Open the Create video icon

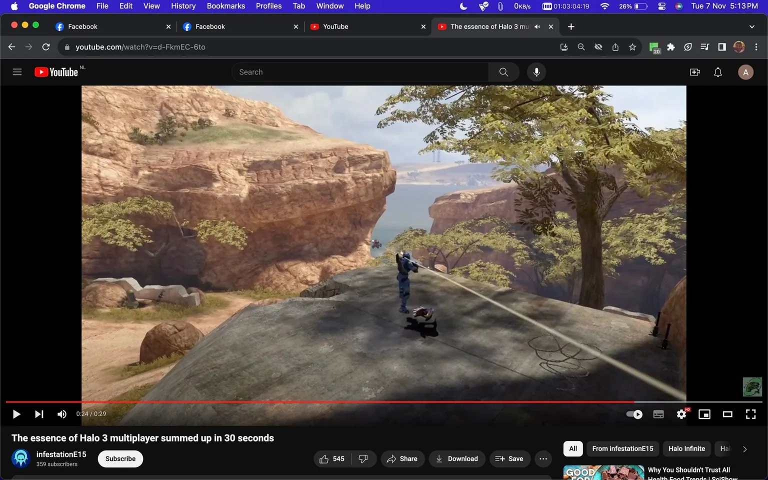(694, 72)
